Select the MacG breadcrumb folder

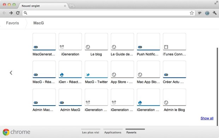pos(39,23)
